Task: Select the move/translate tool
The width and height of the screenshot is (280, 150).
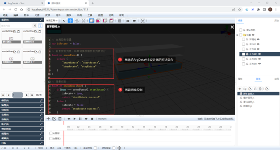Action: tap(70, 21)
